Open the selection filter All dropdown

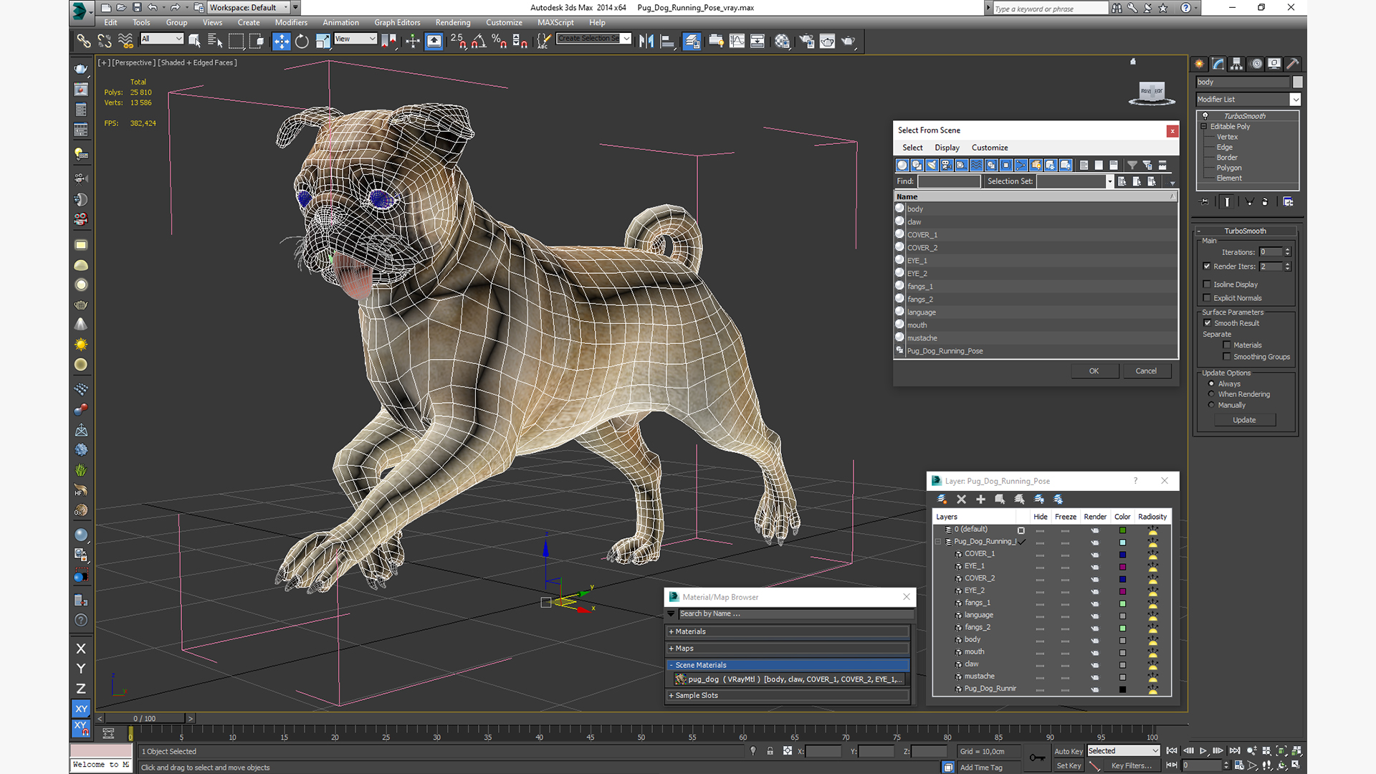[x=162, y=39]
